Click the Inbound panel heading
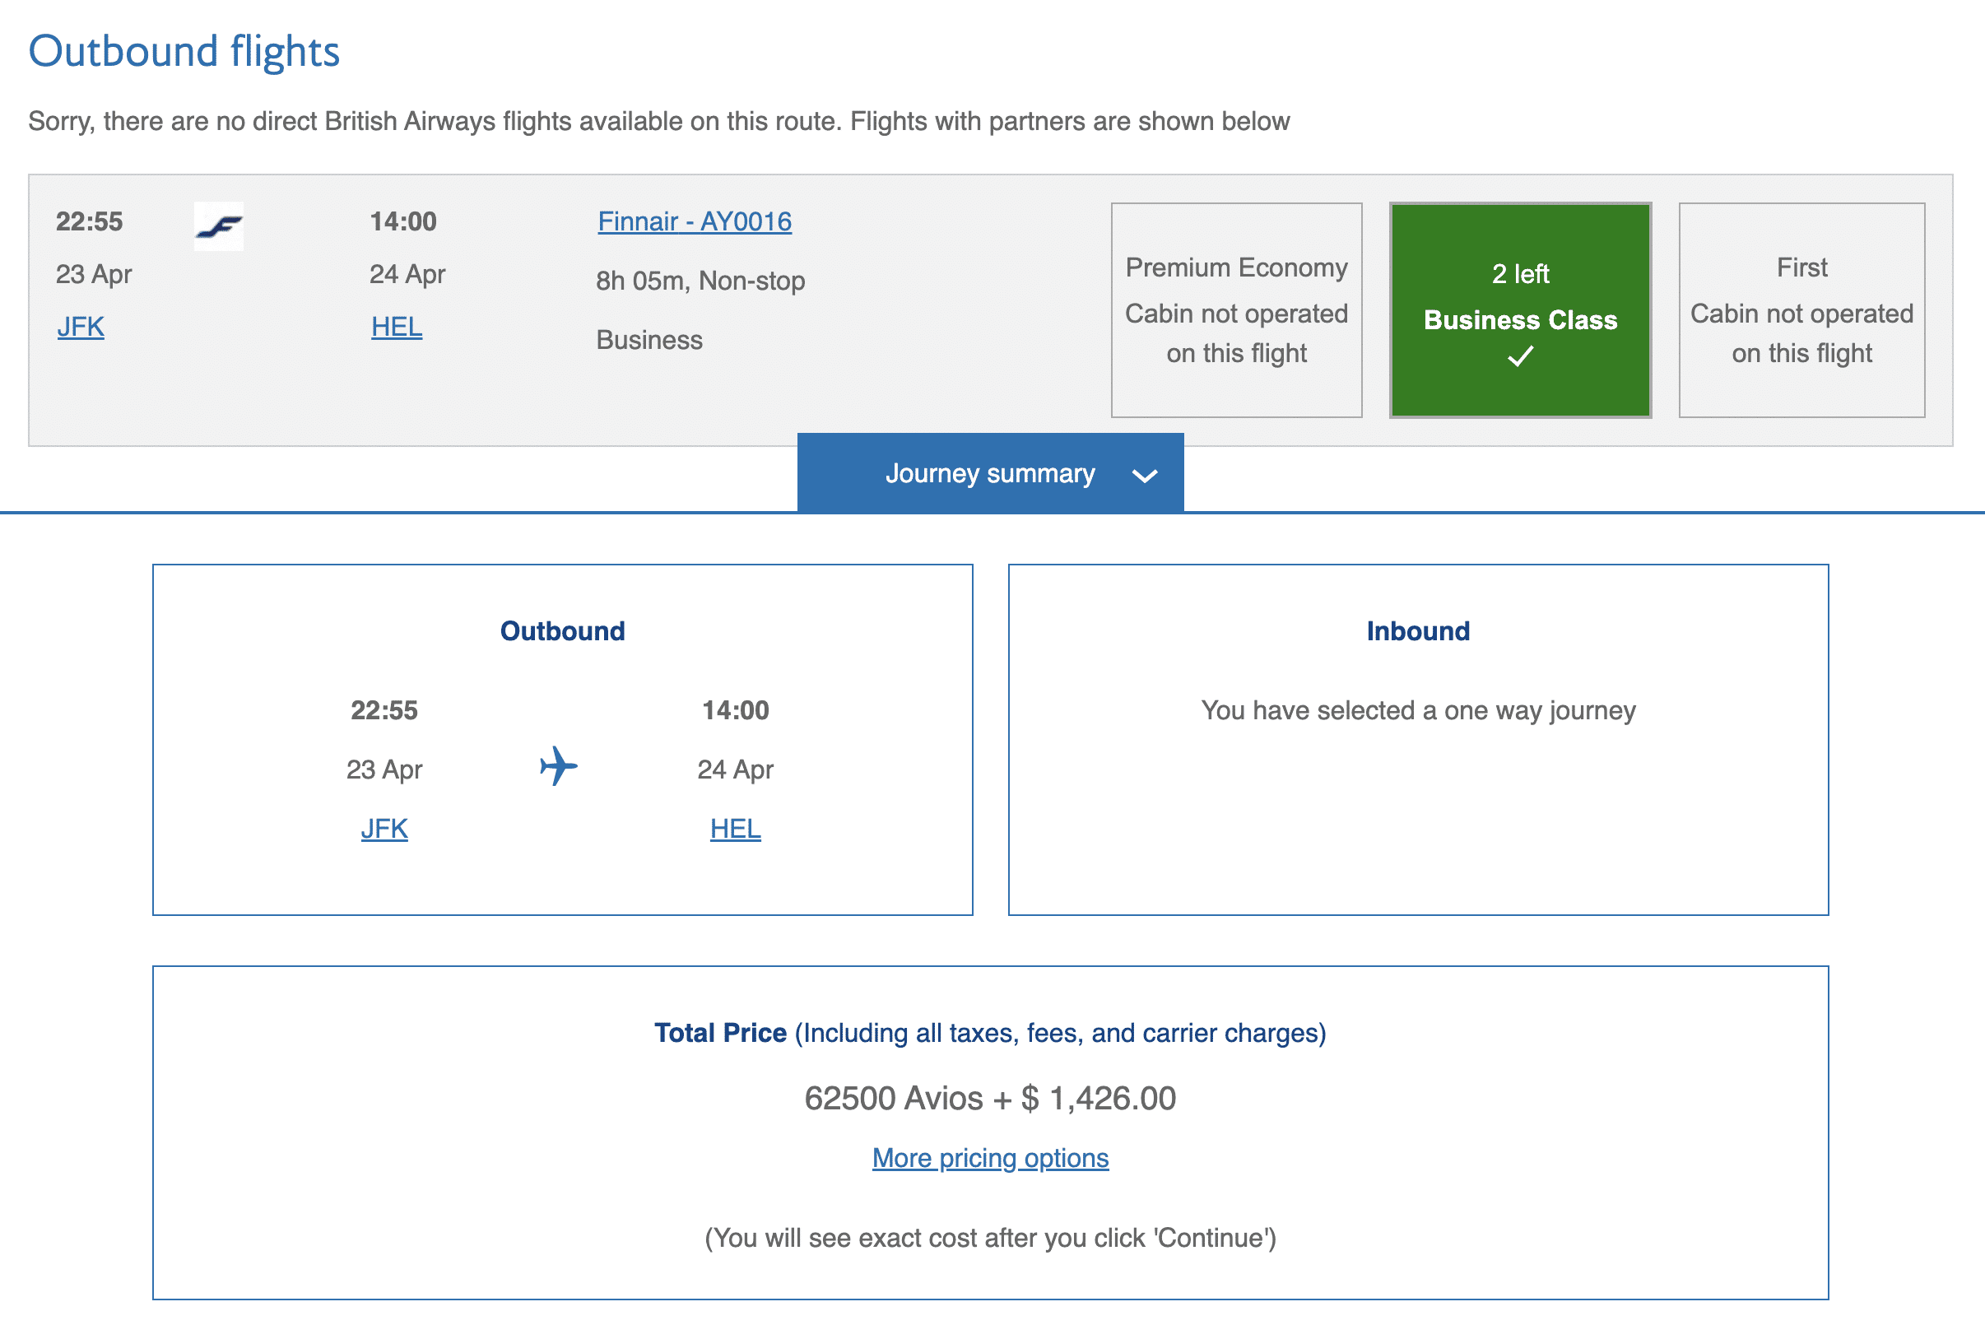Screen dimensions: 1985x1325 tap(1418, 631)
